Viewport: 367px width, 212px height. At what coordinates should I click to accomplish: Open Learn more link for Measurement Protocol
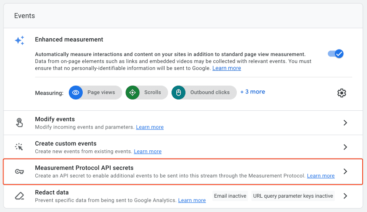[321, 176]
